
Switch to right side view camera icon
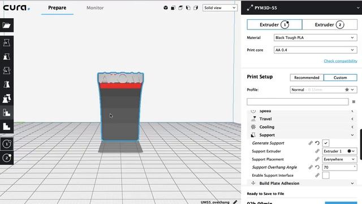tap(196, 8)
